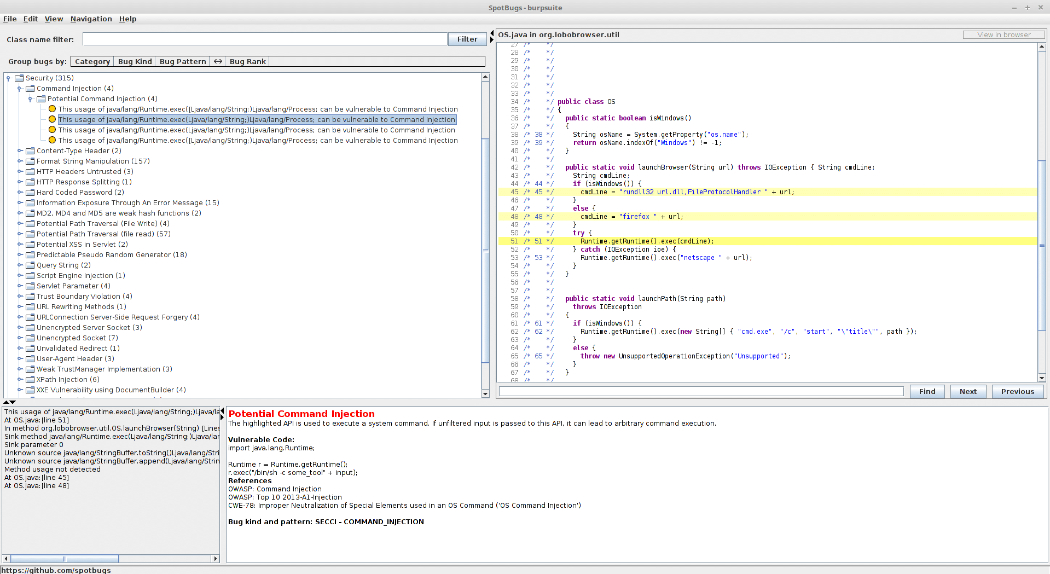
Task: Expand HTTP Headers Untrusted node
Action: pyautogui.click(x=19, y=172)
